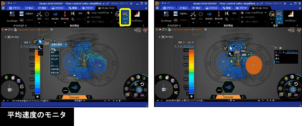Screen dimensions: 302x126
Task: Click the chart icon beside 変数を選択 dropdown
Action: pos(46,44)
